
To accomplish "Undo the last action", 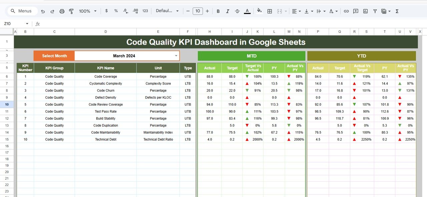I will tap(43, 11).
